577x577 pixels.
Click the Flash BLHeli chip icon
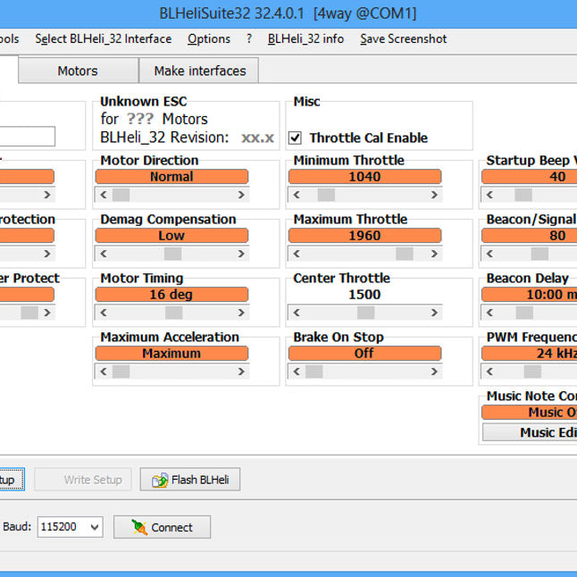[160, 480]
